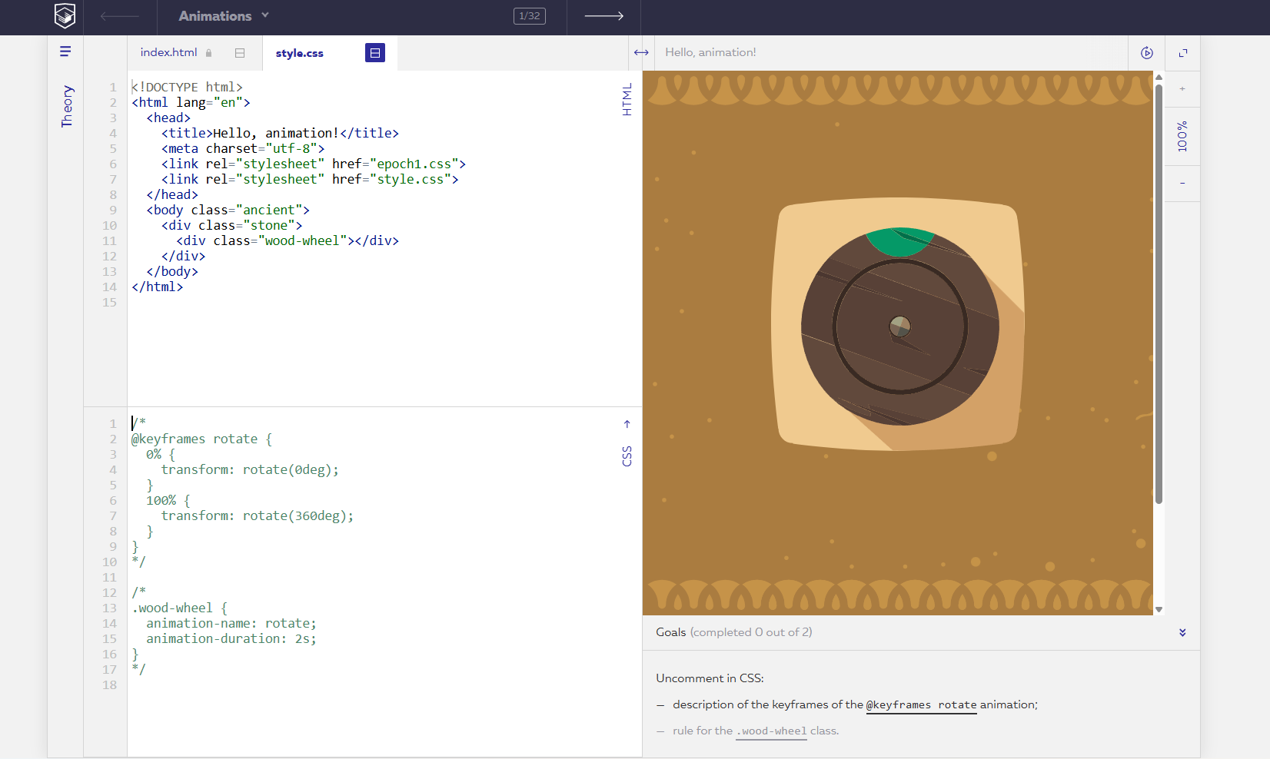The height and width of the screenshot is (759, 1270).
Task: Switch to the index.html tab
Action: (168, 52)
